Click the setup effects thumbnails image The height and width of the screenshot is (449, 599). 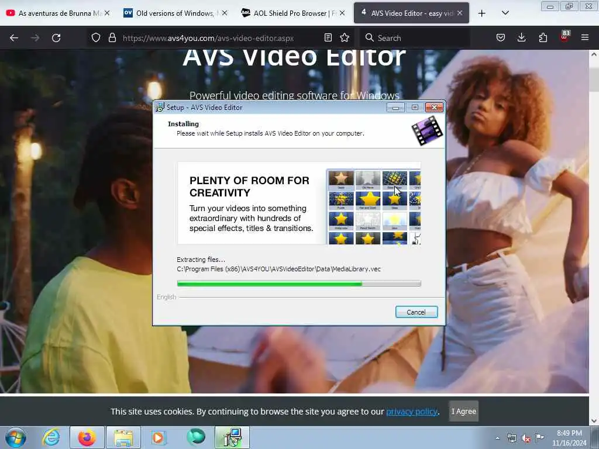tap(374, 206)
